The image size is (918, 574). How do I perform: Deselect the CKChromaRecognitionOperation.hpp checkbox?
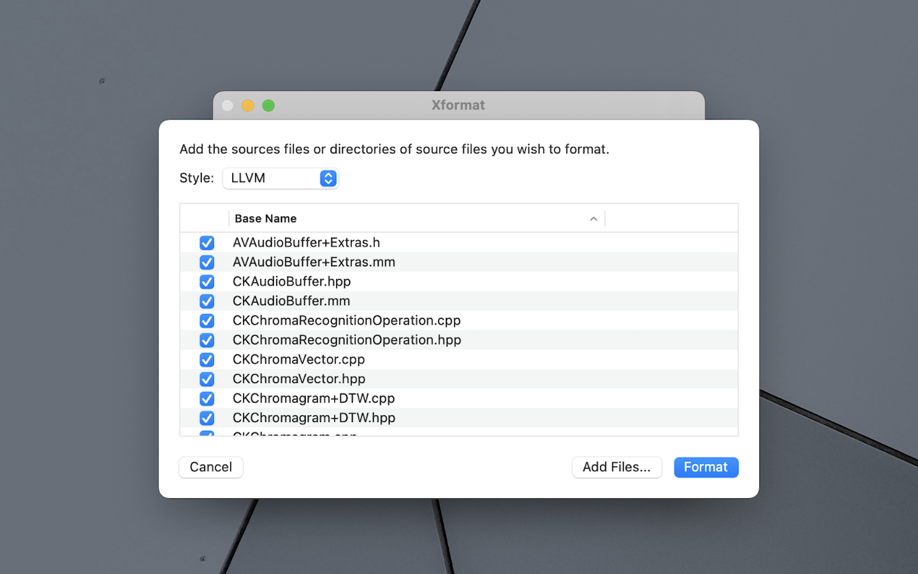(x=207, y=340)
